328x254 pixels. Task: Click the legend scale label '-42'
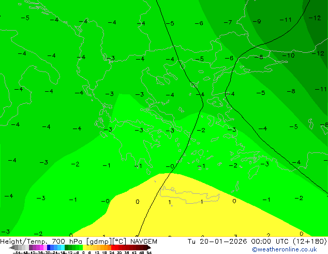click(x=33, y=252)
